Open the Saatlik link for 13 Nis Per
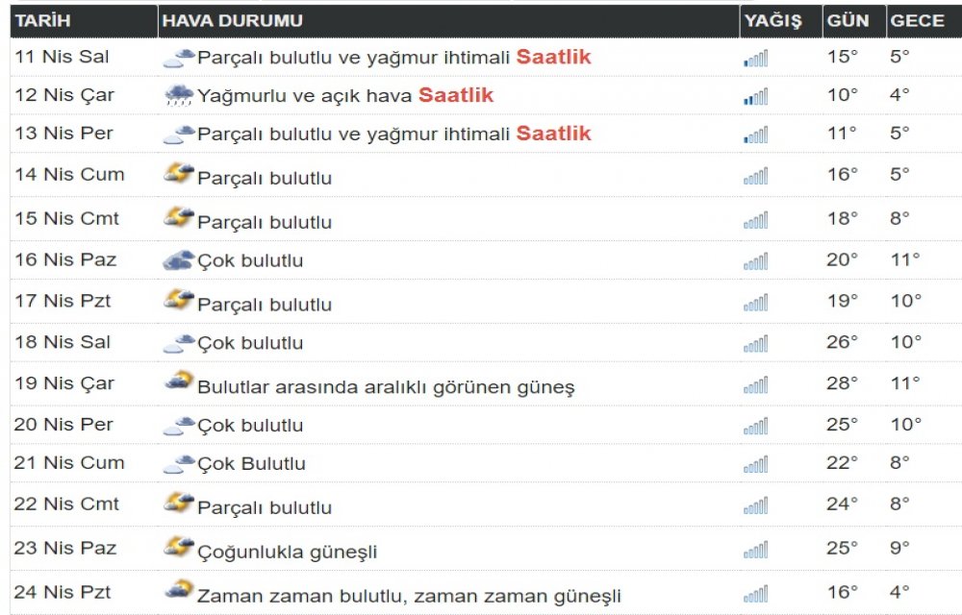 553,134
